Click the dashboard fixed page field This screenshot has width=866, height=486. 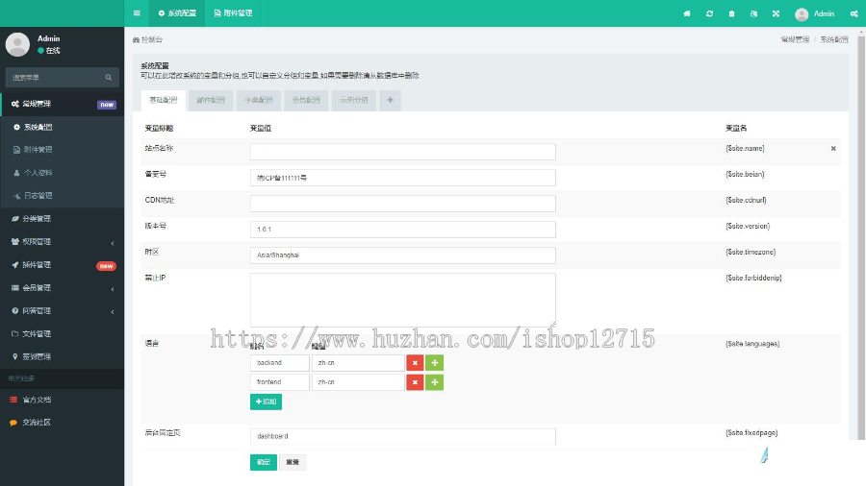tap(402, 436)
